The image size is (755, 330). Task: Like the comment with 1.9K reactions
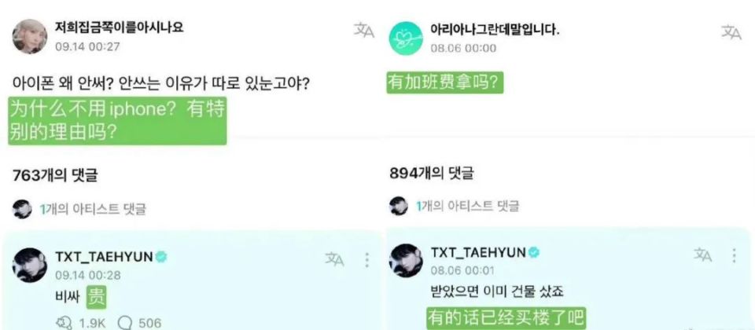64,322
